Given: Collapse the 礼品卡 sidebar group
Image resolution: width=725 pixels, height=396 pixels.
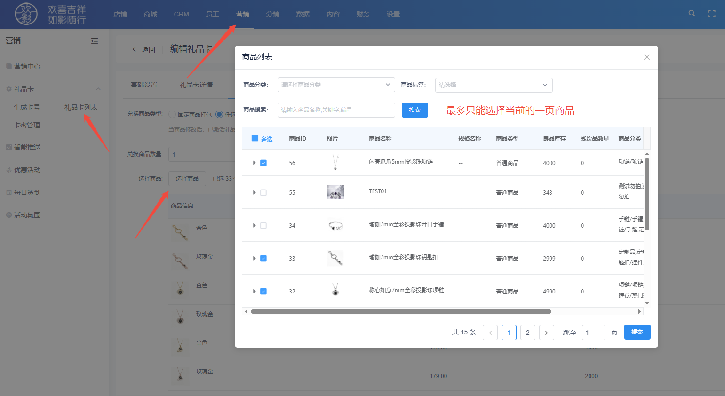Looking at the screenshot, I should point(98,89).
